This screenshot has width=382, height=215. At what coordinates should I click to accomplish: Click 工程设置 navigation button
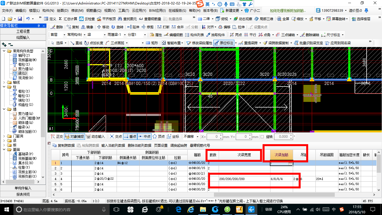(x=23, y=31)
